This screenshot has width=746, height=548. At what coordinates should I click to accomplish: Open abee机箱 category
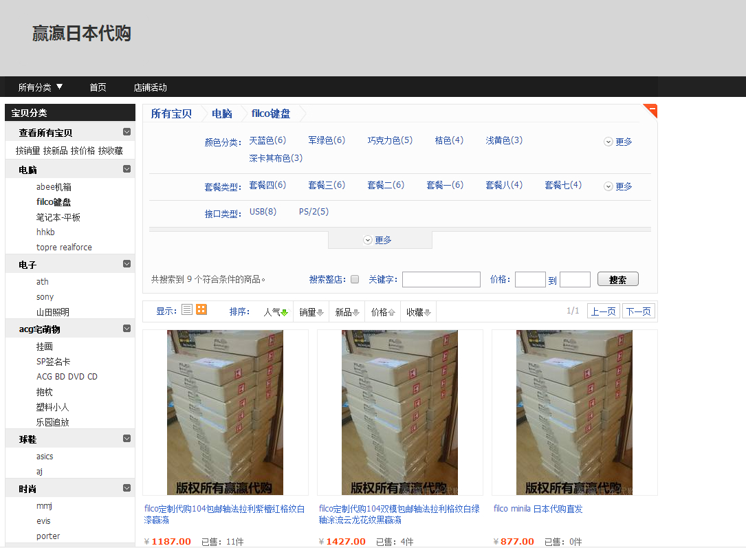(x=54, y=187)
